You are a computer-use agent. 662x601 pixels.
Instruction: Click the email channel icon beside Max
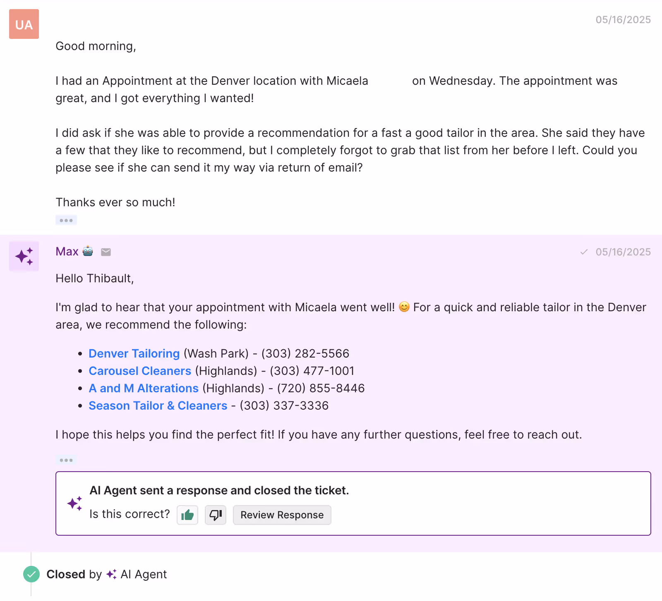pos(106,252)
